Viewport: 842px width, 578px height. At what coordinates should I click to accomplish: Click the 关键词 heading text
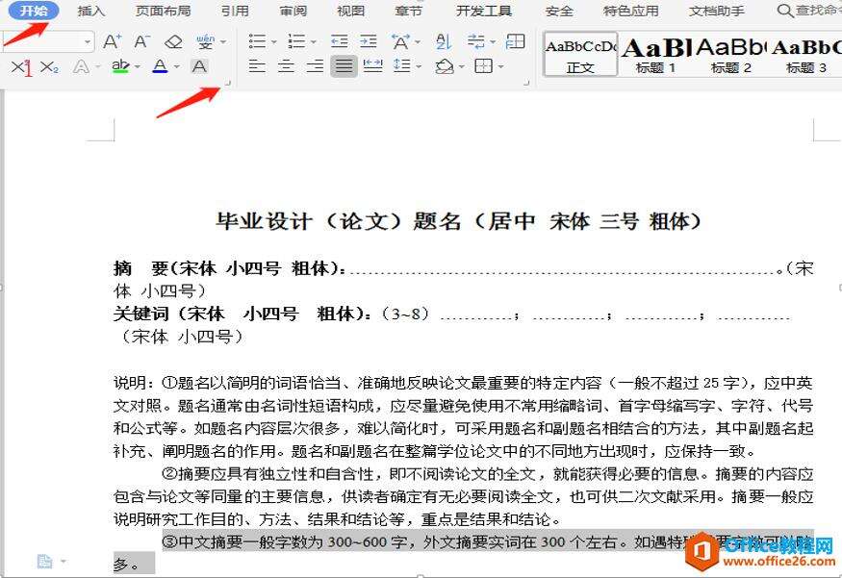tap(141, 314)
